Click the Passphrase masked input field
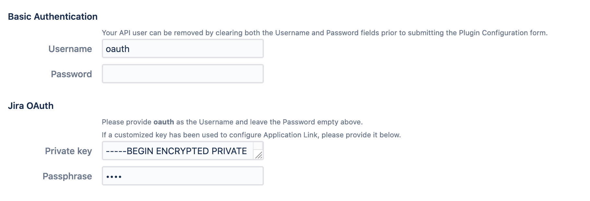 coord(183,176)
